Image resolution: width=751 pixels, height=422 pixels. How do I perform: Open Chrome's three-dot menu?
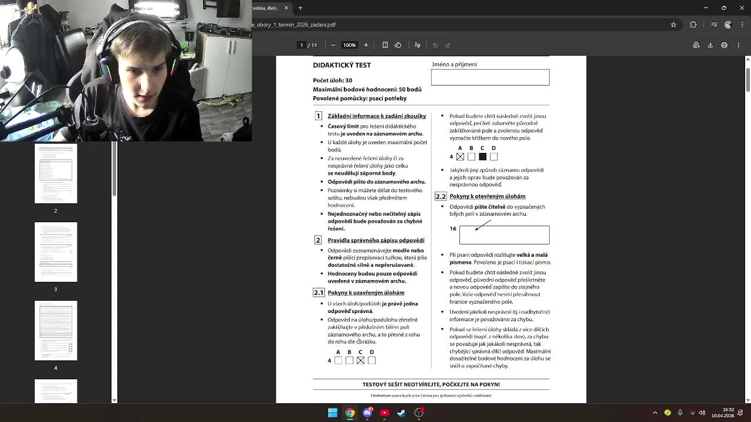[742, 25]
